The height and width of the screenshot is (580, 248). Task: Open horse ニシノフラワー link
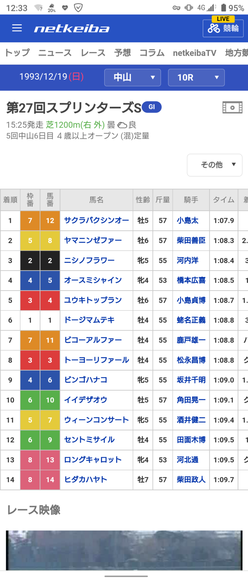(89, 260)
